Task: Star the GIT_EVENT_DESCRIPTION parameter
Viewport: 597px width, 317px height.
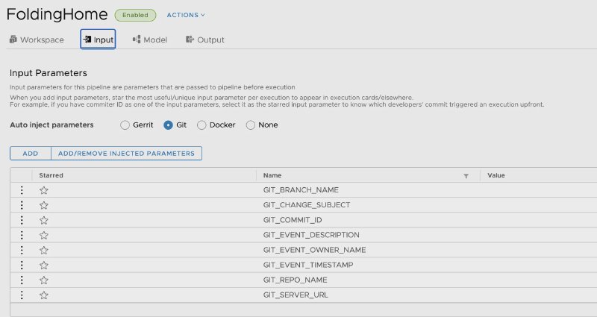Action: click(x=44, y=235)
